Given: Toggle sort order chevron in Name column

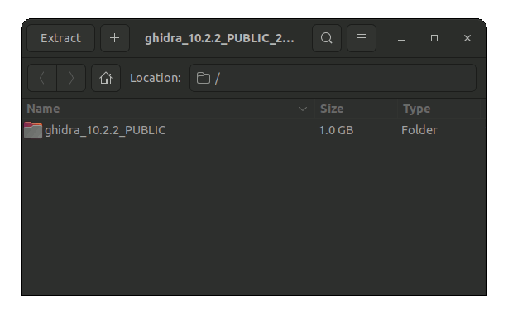Looking at the screenshot, I should tap(303, 109).
